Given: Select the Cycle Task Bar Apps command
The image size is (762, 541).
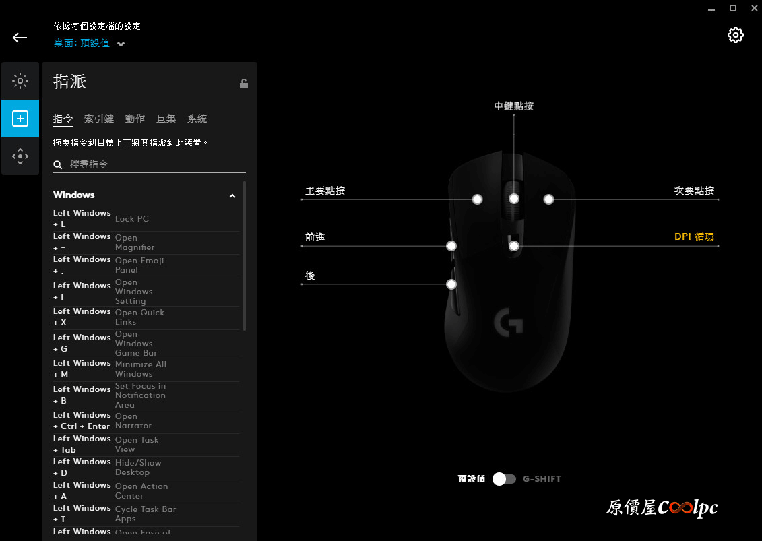Looking at the screenshot, I should coord(146,514).
